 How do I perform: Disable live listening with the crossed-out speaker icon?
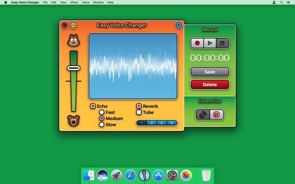217,114
